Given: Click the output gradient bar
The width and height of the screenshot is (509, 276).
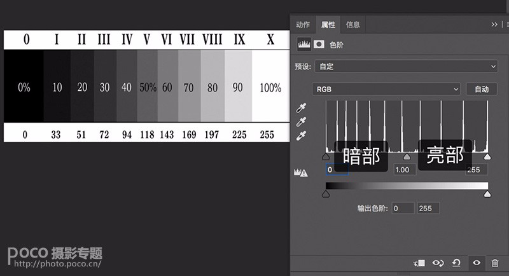Looking at the screenshot, I should click(407, 186).
